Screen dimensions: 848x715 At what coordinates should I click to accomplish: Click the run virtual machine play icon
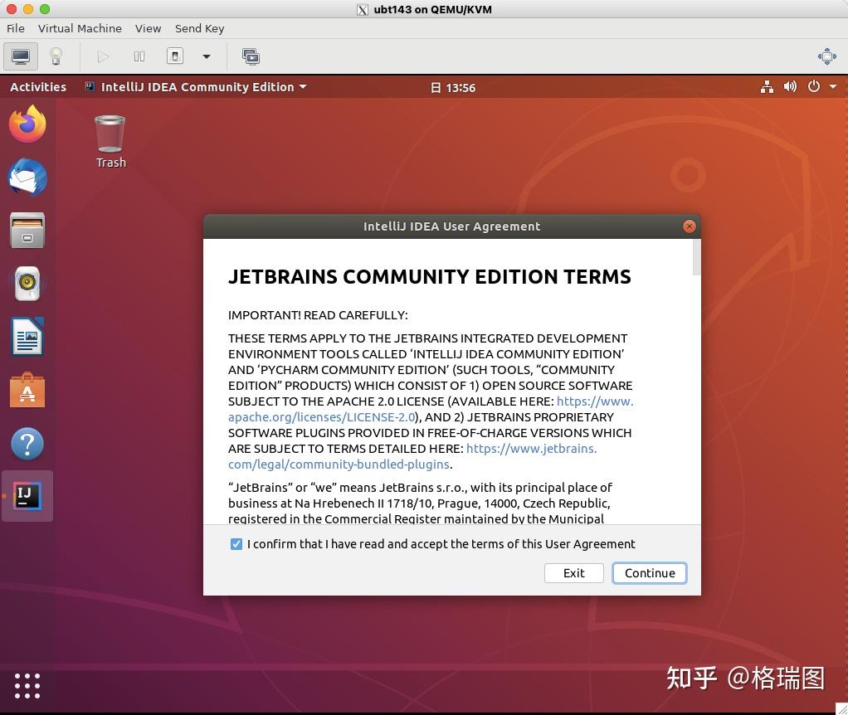tap(102, 56)
